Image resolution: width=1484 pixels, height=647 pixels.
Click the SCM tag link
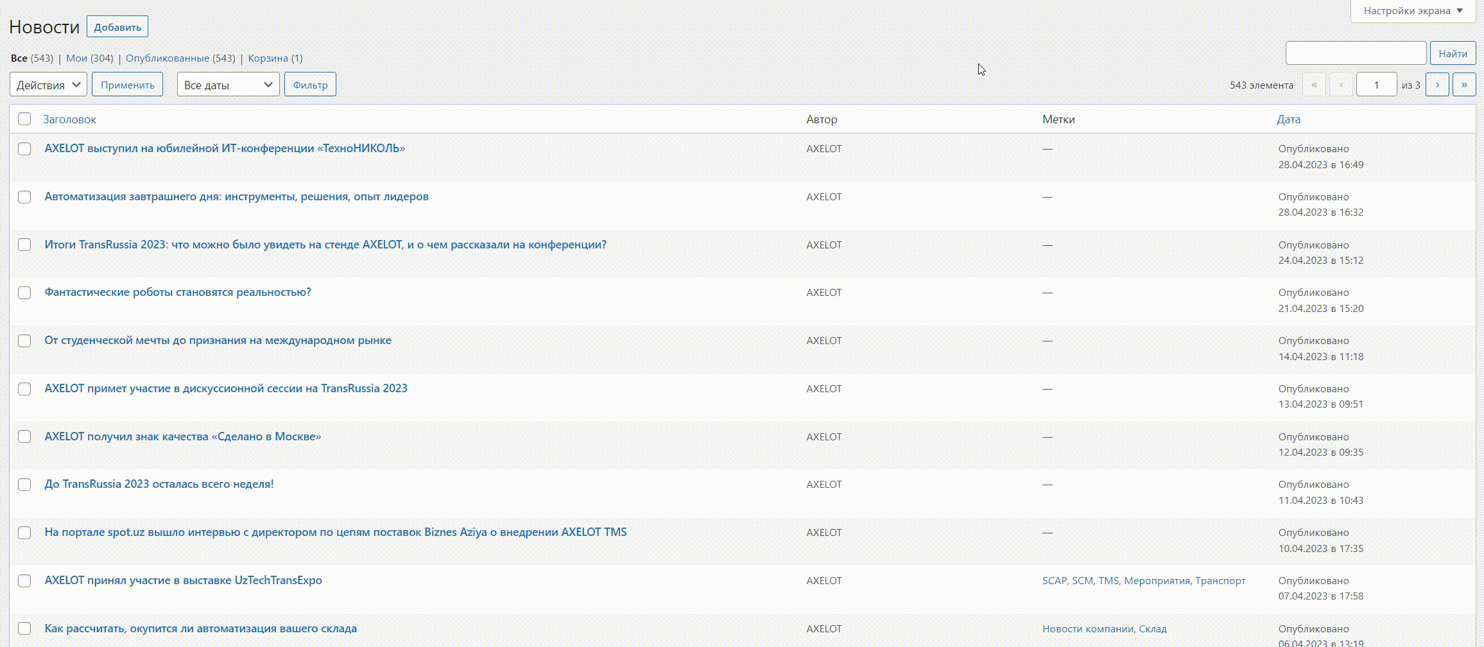coord(1082,580)
